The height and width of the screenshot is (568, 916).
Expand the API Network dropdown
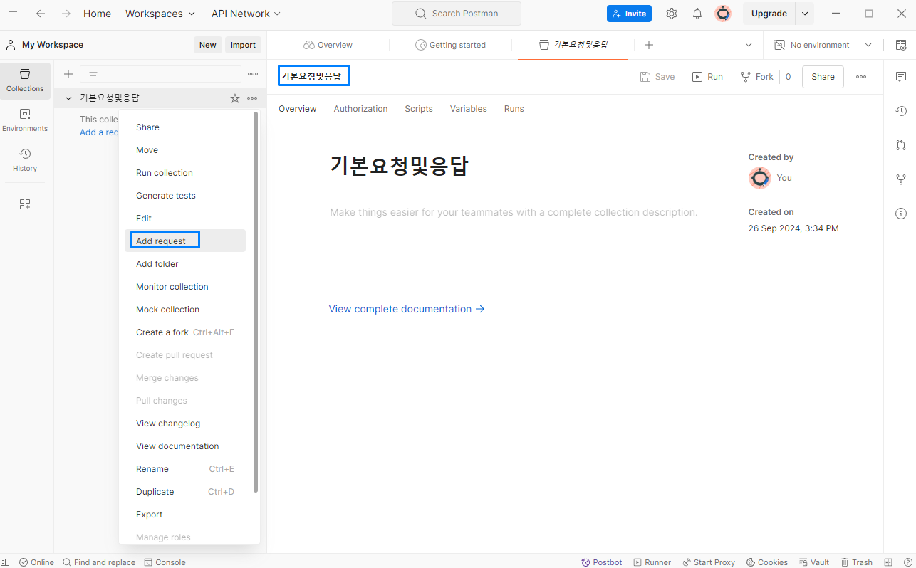tap(246, 14)
